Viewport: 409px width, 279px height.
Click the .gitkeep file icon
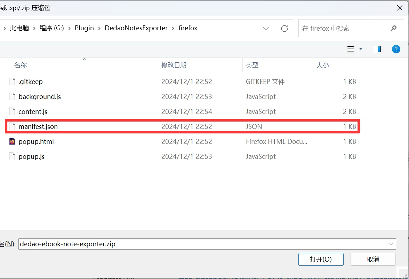[12, 82]
